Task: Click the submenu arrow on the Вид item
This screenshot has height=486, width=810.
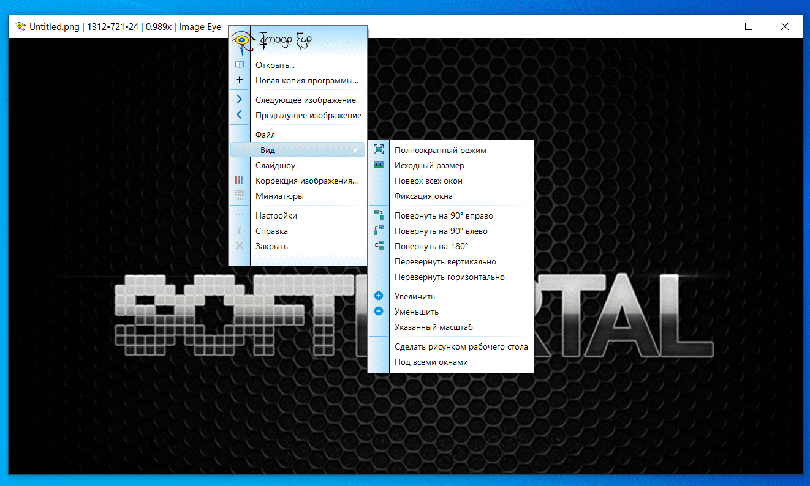Action: coord(355,150)
